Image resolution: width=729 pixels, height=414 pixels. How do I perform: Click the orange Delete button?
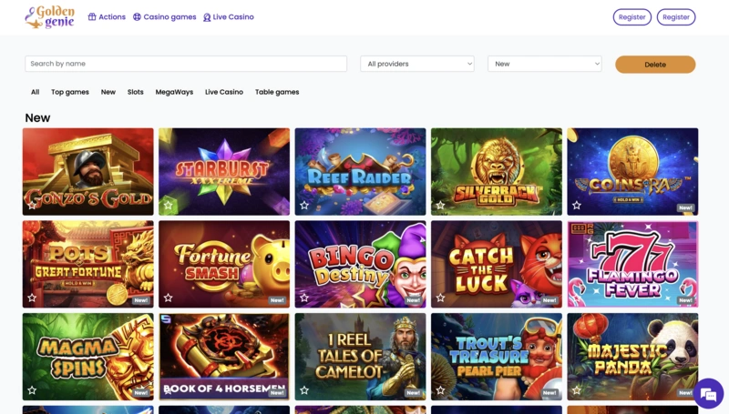pyautogui.click(x=655, y=65)
